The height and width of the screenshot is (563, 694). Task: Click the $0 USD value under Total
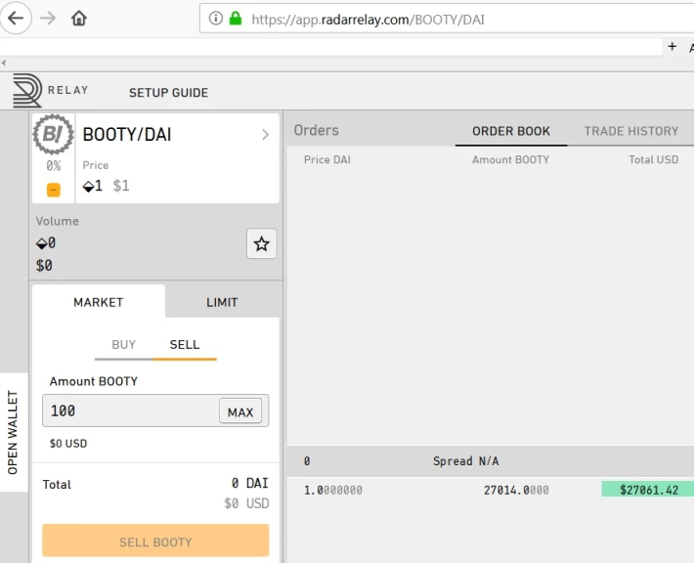[246, 503]
